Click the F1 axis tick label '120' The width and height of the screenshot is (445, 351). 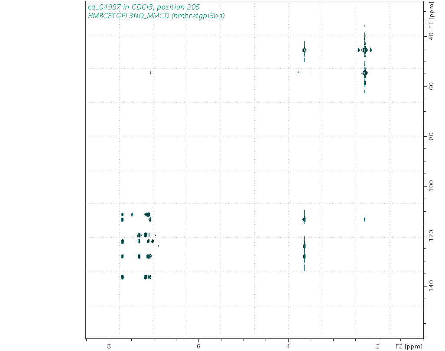point(431,236)
